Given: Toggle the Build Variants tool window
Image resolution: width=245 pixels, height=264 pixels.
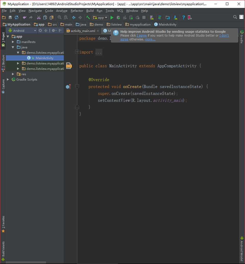Looking at the screenshot, I should click(x=3, y=251).
